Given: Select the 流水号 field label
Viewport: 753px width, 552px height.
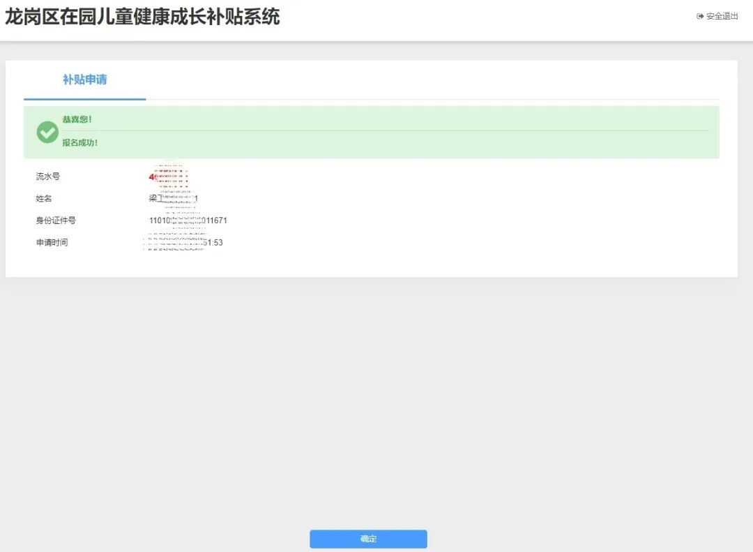Looking at the screenshot, I should point(48,177).
